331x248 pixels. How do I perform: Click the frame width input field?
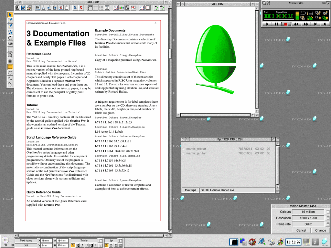pyautogui.click(x=63, y=241)
